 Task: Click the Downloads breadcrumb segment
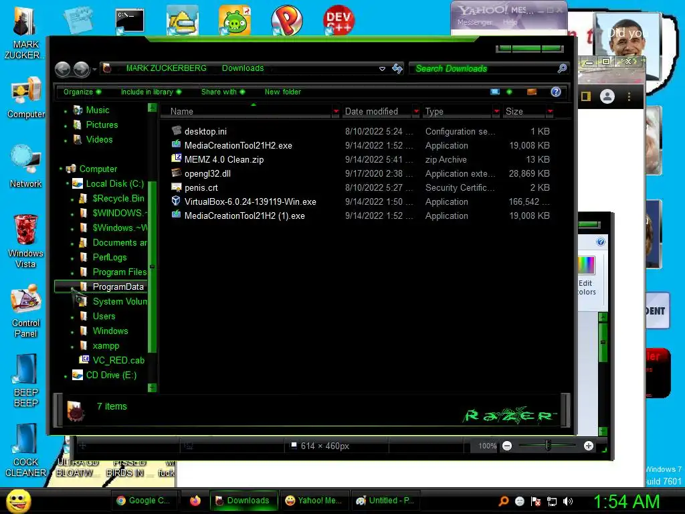pyautogui.click(x=243, y=68)
